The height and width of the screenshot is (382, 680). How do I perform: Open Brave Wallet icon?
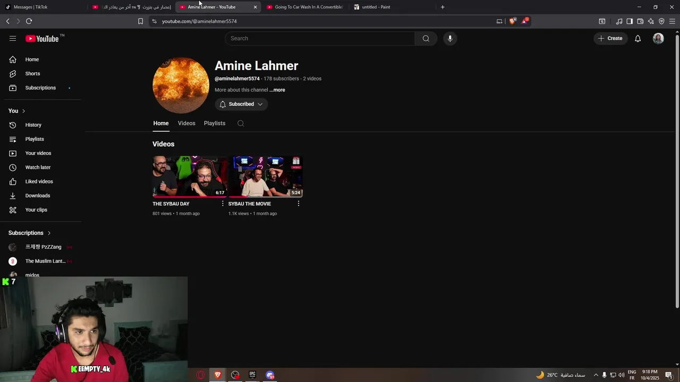[640, 21]
